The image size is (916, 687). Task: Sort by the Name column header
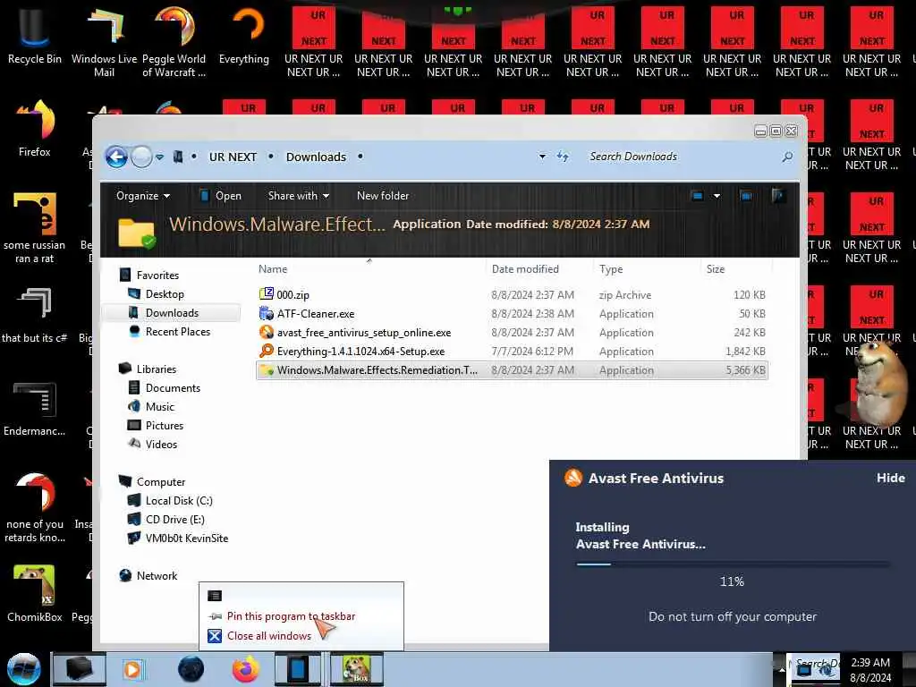pyautogui.click(x=369, y=269)
